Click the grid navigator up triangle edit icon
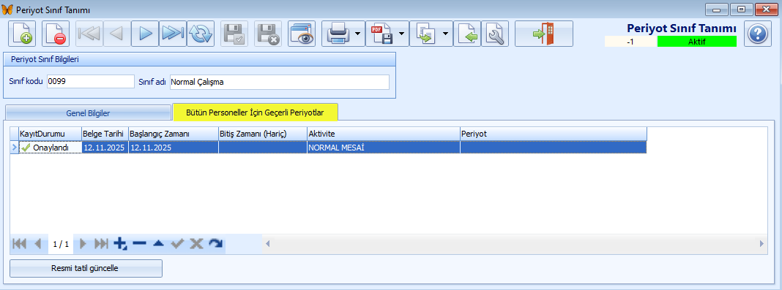The image size is (782, 290). click(x=158, y=244)
